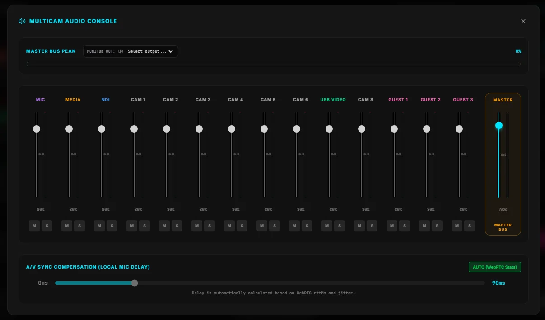Screen dimensions: 545x320
Task: Mute the CAM 5 channel
Action: click(x=262, y=226)
